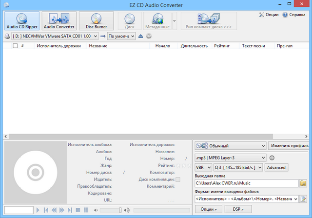The height and width of the screenshot is (218, 312).
Task: Open the .mp3 MPEG Layer-3 format dropdown
Action: 231,158
